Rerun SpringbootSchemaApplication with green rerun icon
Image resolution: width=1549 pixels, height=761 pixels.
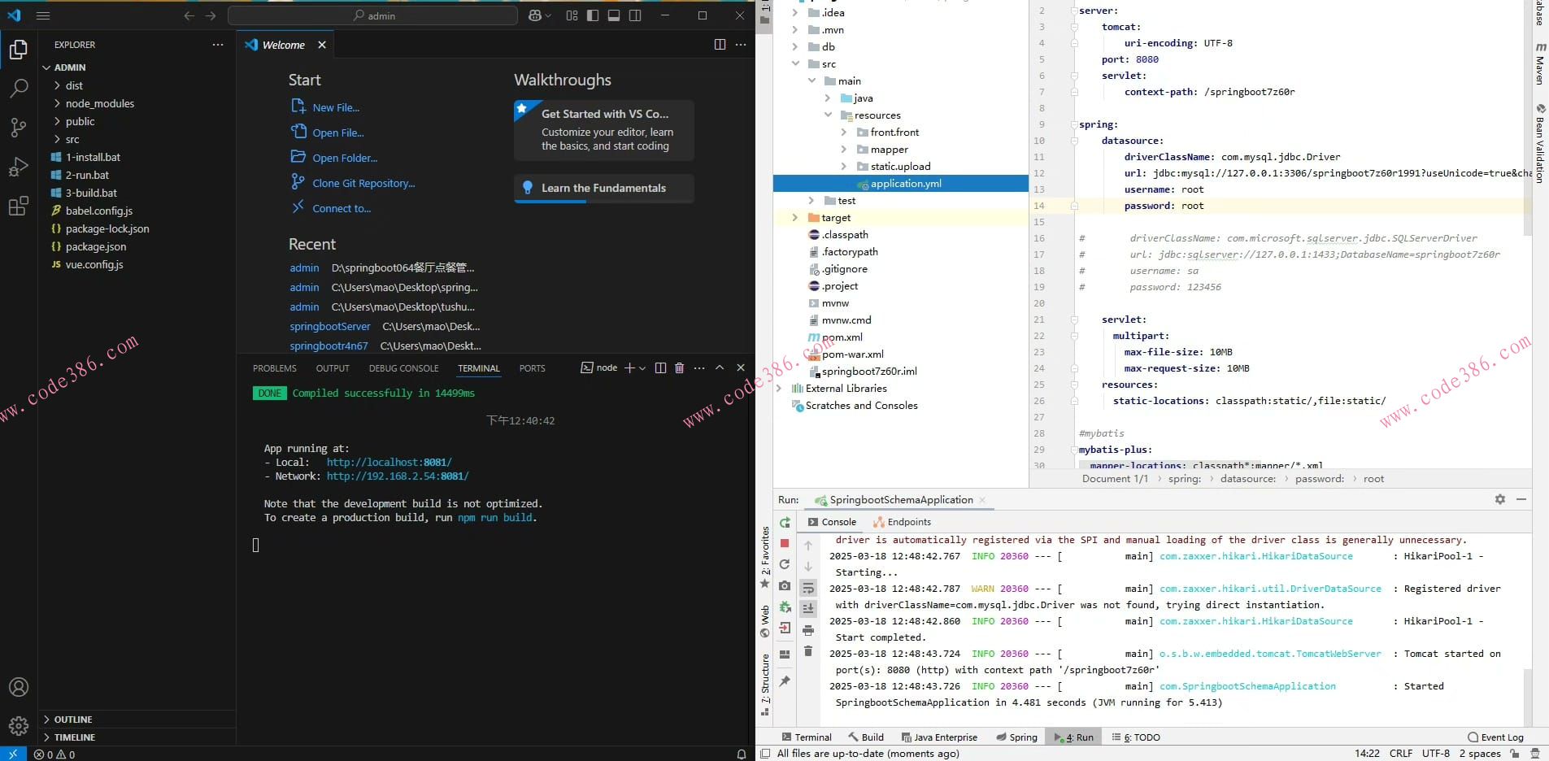click(785, 523)
